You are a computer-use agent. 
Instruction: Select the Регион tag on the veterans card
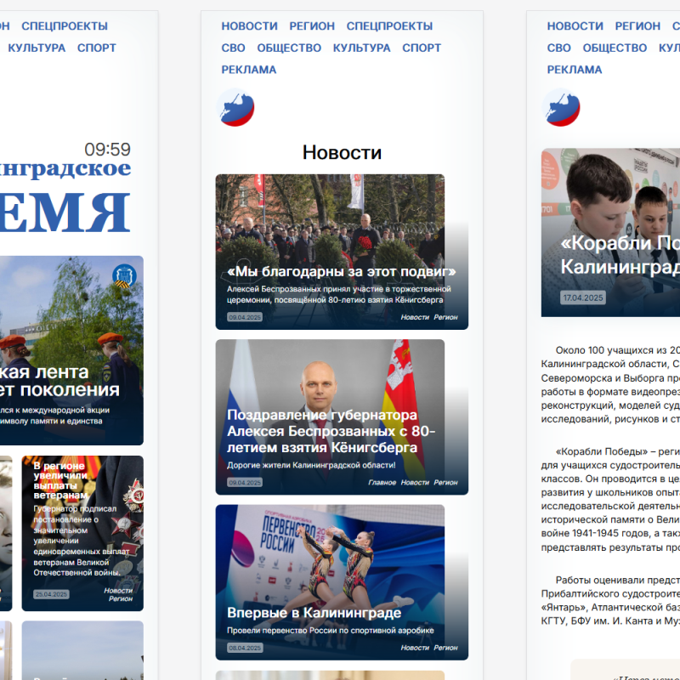(121, 599)
